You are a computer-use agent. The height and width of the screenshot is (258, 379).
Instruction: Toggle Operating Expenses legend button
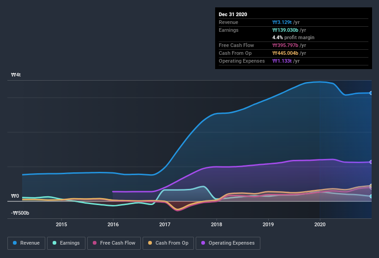pos(228,243)
